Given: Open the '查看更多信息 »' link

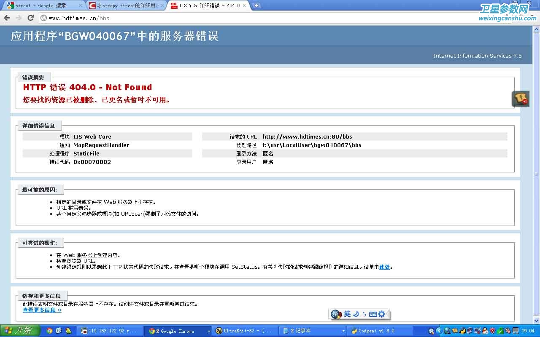Looking at the screenshot, I should (x=42, y=310).
